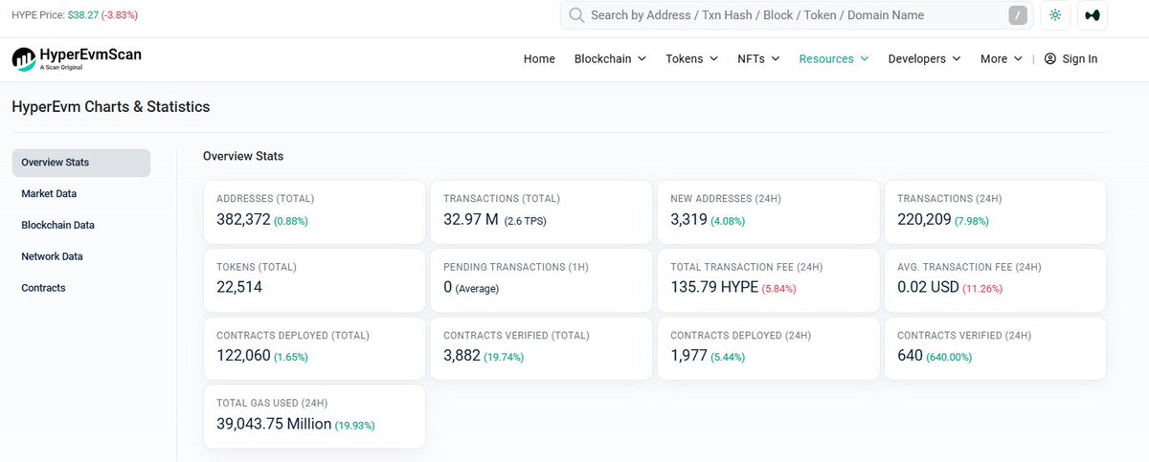
Task: Click the HyperEvmScan logo
Action: [x=77, y=58]
